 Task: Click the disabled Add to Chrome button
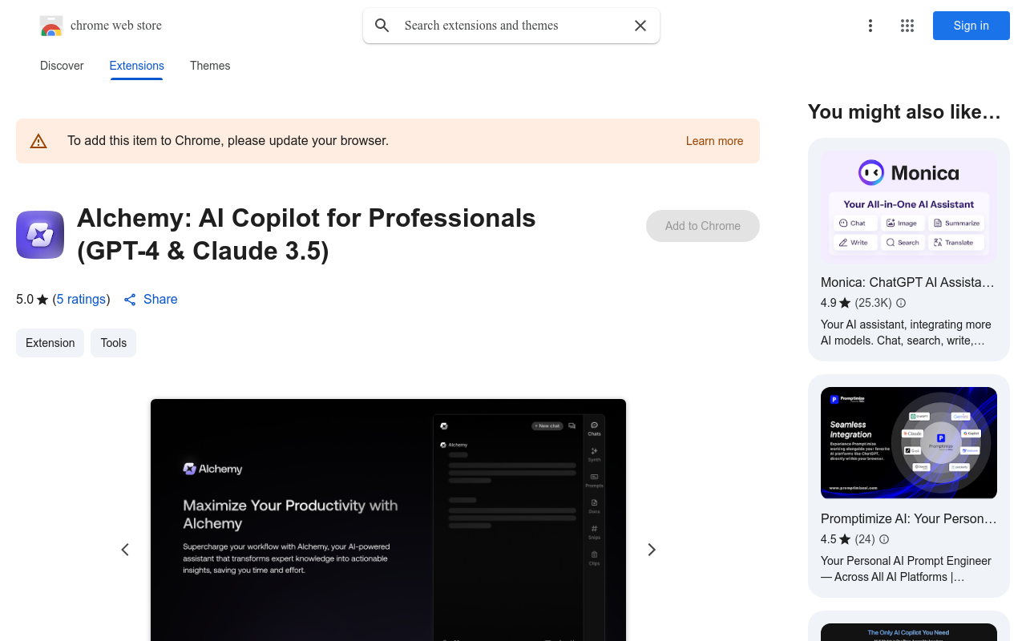click(703, 226)
